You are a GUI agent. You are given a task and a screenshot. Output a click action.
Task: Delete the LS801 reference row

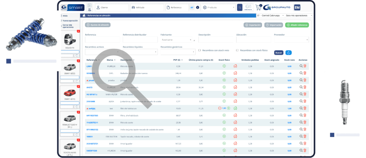pyautogui.click(x=305, y=66)
